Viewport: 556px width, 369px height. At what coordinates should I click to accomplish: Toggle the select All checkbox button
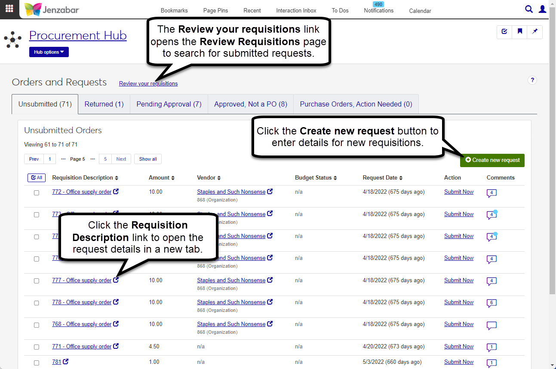36,177
